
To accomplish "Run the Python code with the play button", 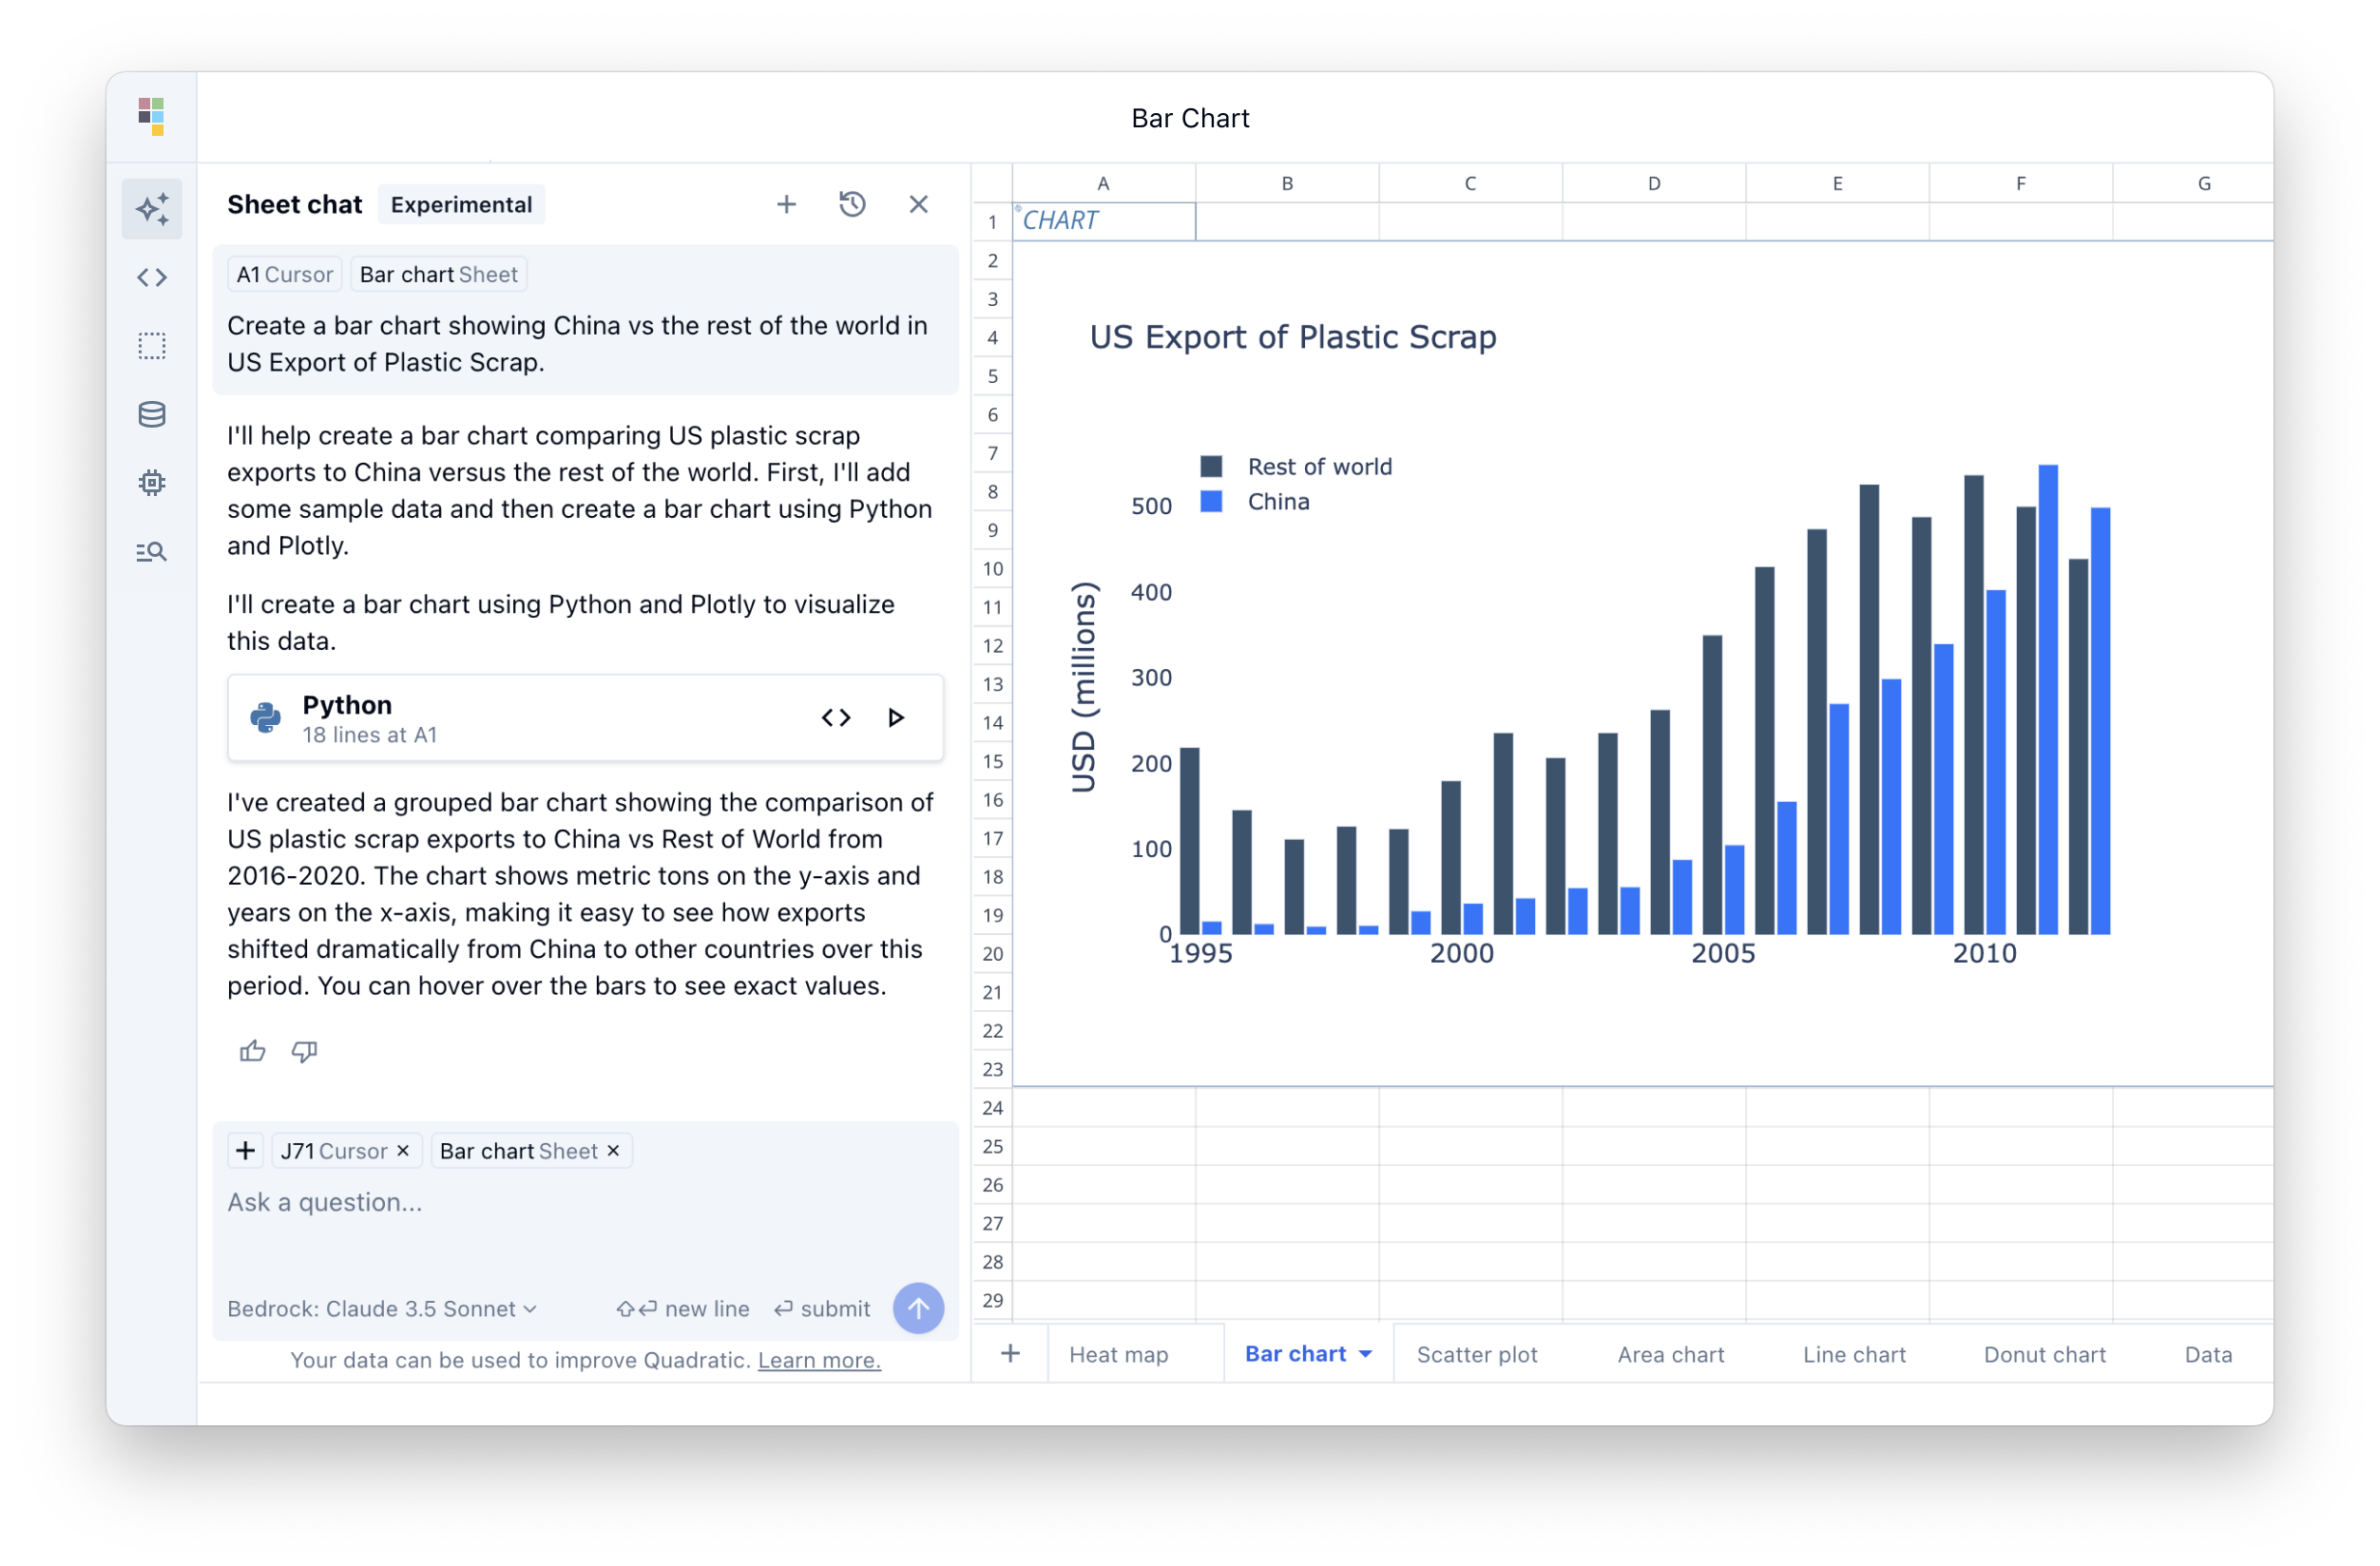I will click(x=895, y=717).
